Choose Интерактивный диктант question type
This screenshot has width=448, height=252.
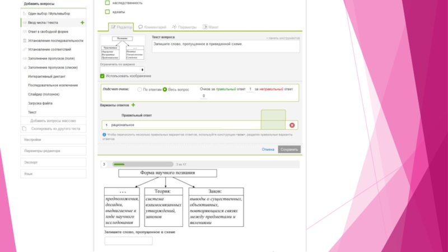(x=46, y=76)
